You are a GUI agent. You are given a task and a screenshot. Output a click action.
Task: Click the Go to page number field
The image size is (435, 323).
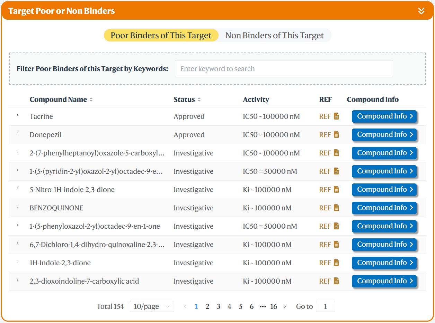(x=326, y=306)
